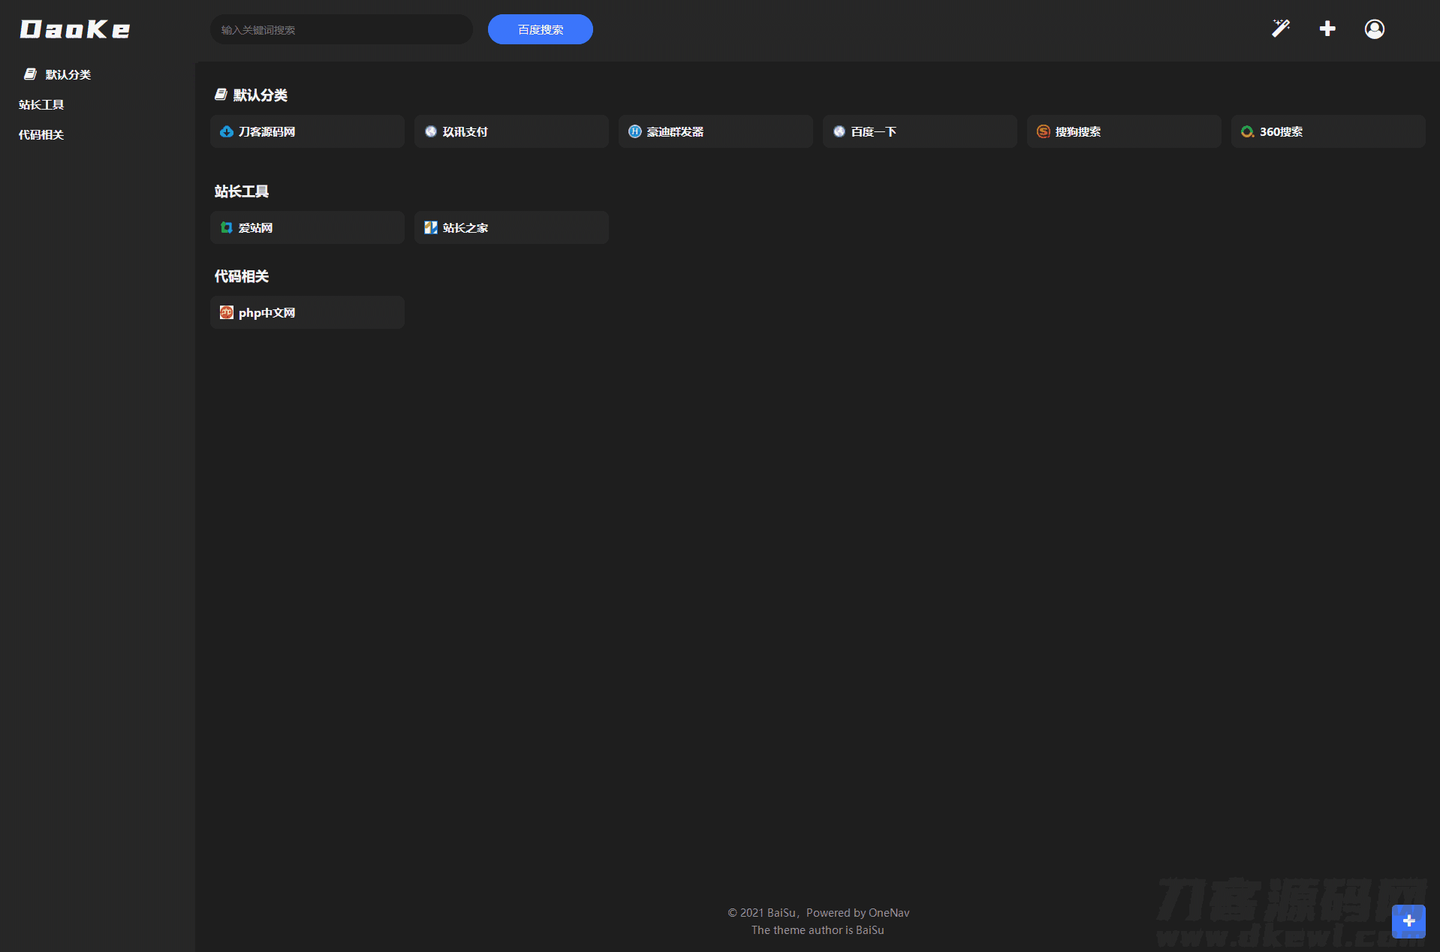Open the 豪迪群发器 link label
The height and width of the screenshot is (952, 1440).
coord(676,131)
